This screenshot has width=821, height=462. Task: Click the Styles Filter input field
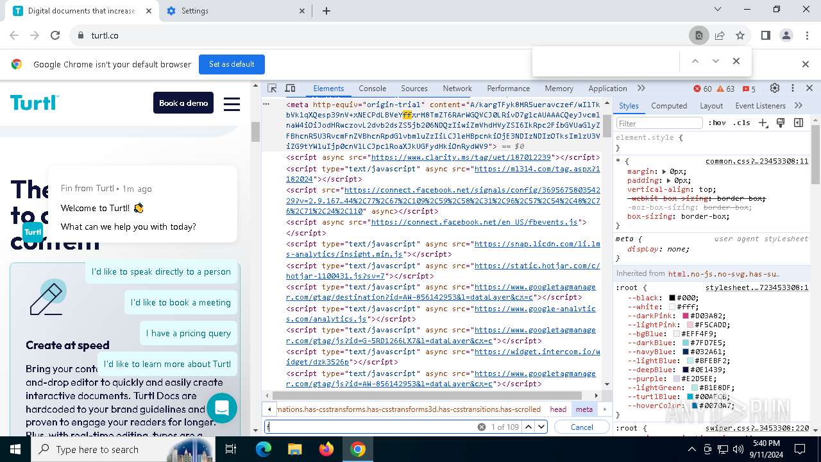click(659, 123)
